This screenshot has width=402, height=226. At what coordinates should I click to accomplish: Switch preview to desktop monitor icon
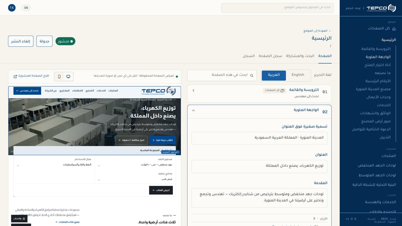[68, 77]
